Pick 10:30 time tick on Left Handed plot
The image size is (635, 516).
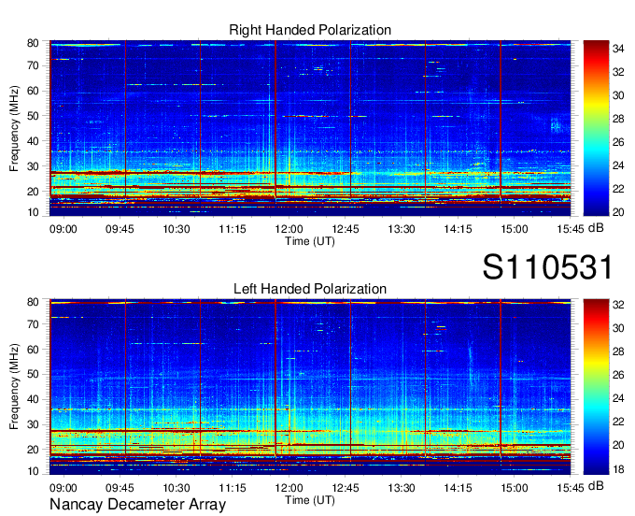click(x=176, y=488)
